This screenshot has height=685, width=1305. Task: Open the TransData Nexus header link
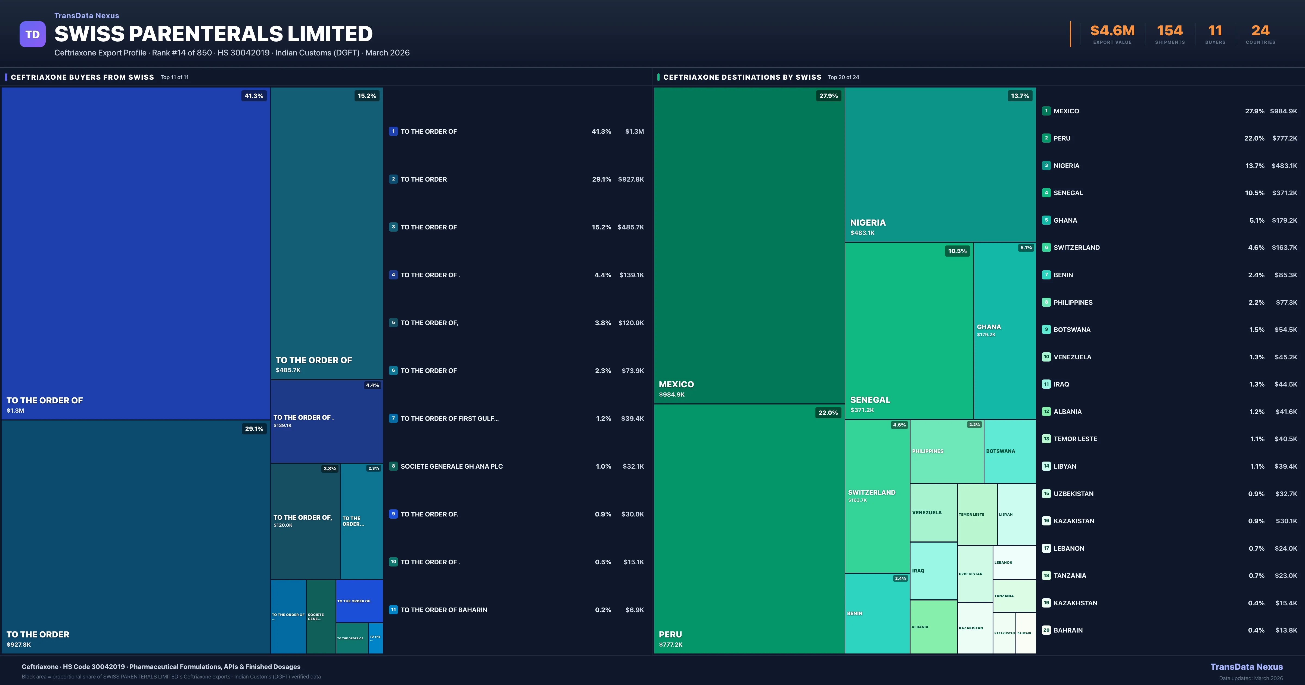pyautogui.click(x=87, y=16)
